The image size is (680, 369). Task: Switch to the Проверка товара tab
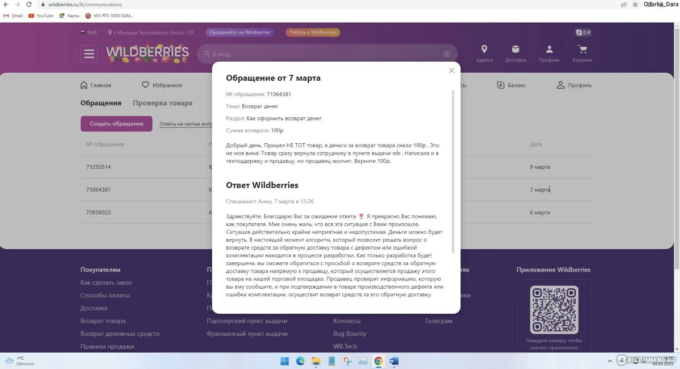[162, 103]
